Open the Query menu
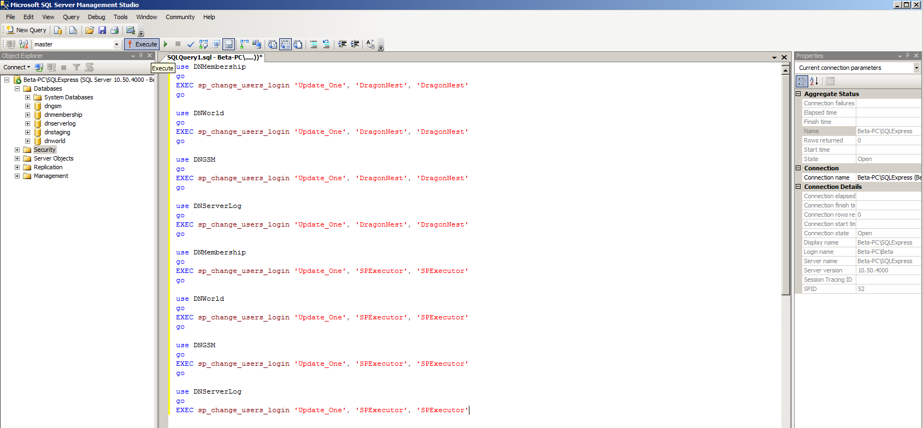923x428 pixels. [x=71, y=17]
